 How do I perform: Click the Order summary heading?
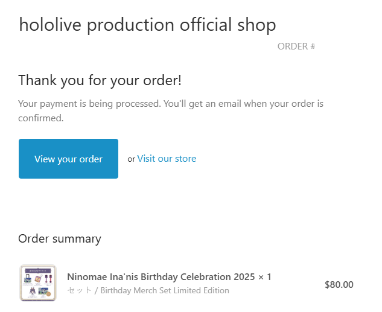tap(60, 238)
